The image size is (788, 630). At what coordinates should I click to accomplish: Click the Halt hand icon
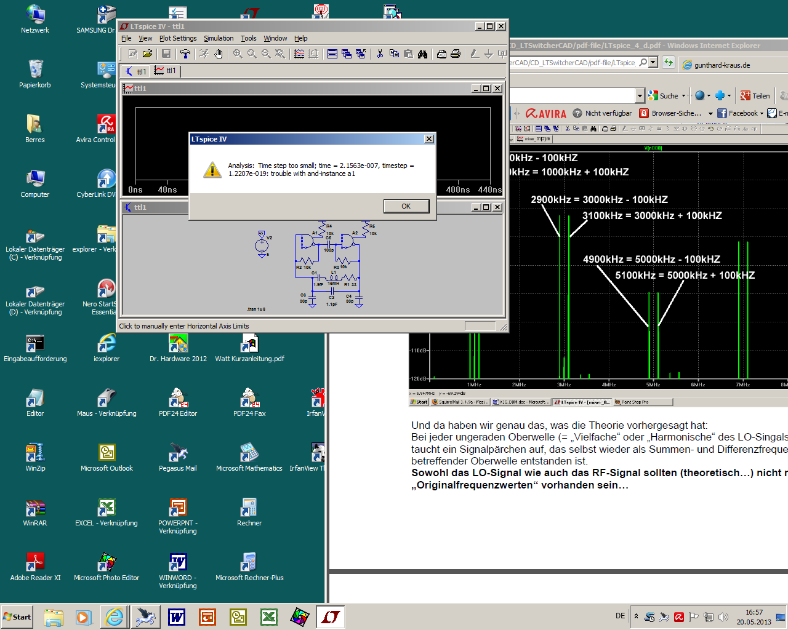pos(219,54)
